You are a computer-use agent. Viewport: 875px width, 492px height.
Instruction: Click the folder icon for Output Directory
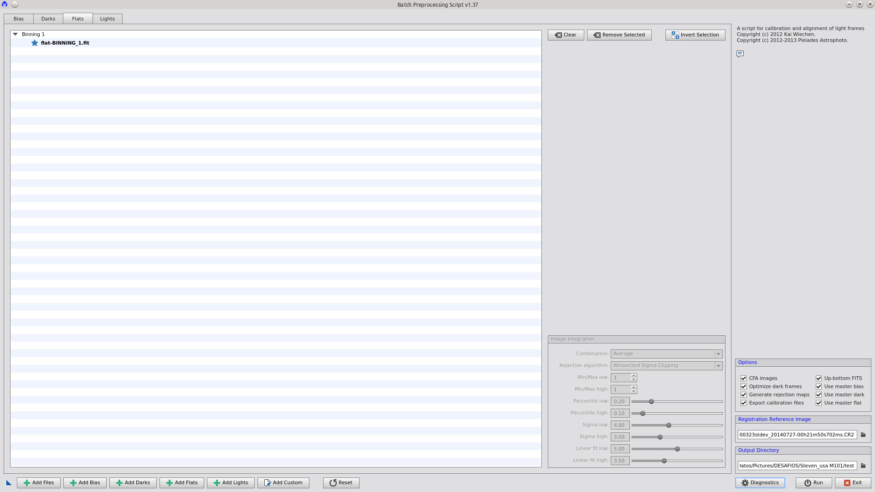tap(863, 466)
